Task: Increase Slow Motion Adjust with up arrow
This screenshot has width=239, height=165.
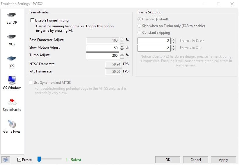Action: [122, 47]
